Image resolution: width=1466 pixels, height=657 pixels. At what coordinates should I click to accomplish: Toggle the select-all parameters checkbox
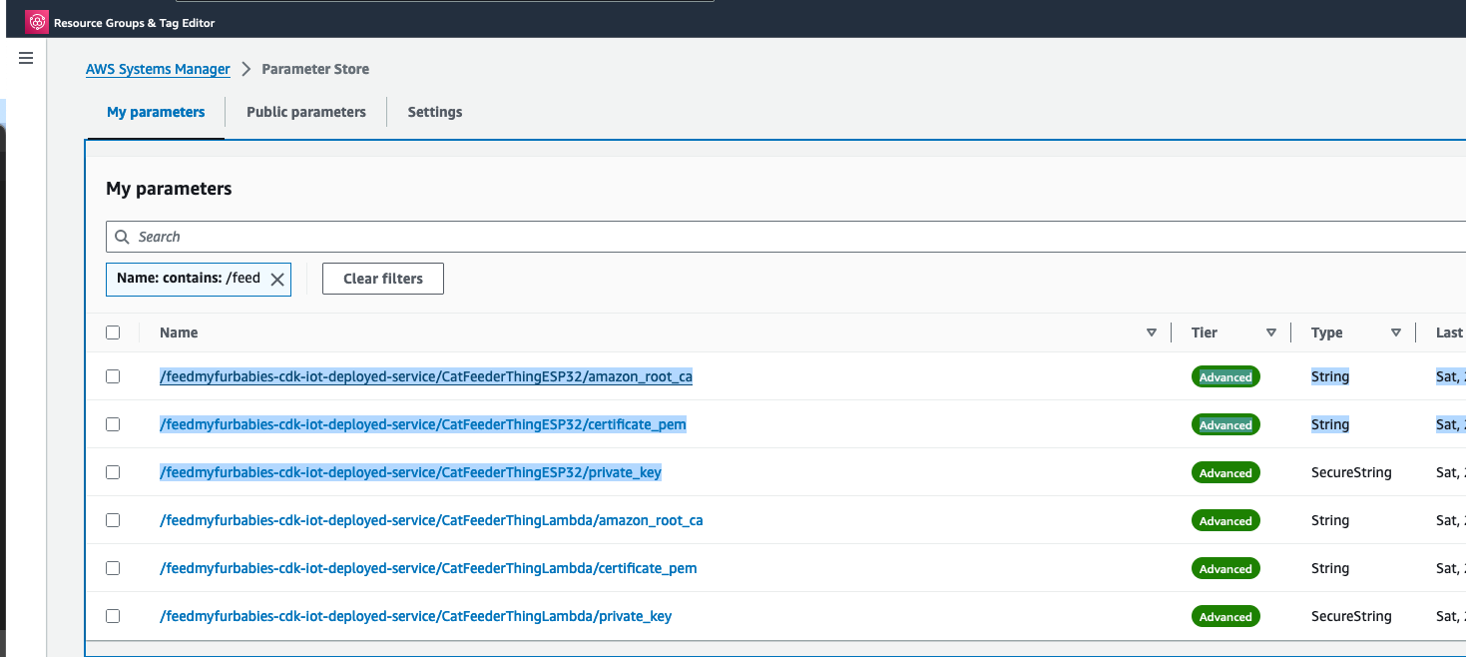coord(113,332)
